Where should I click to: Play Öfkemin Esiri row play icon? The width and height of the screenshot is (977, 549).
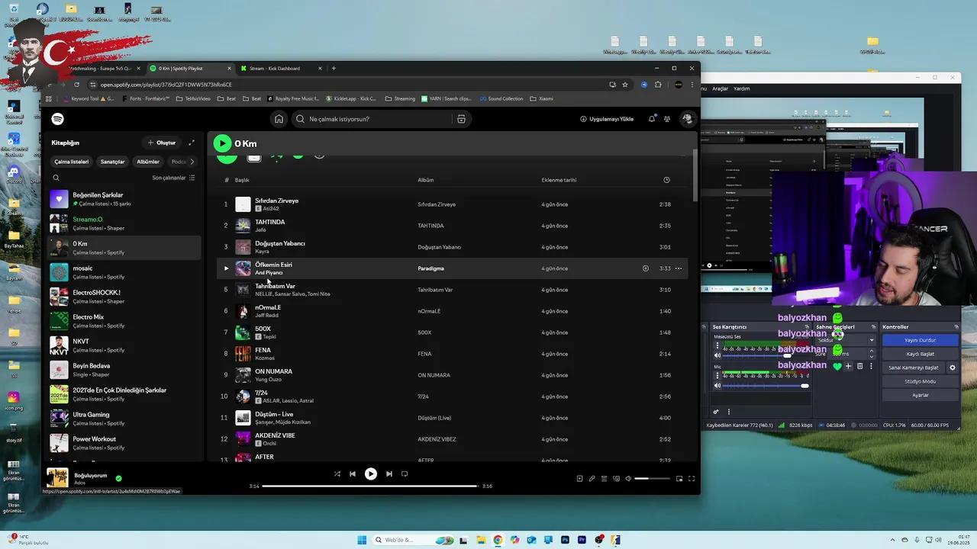(226, 268)
